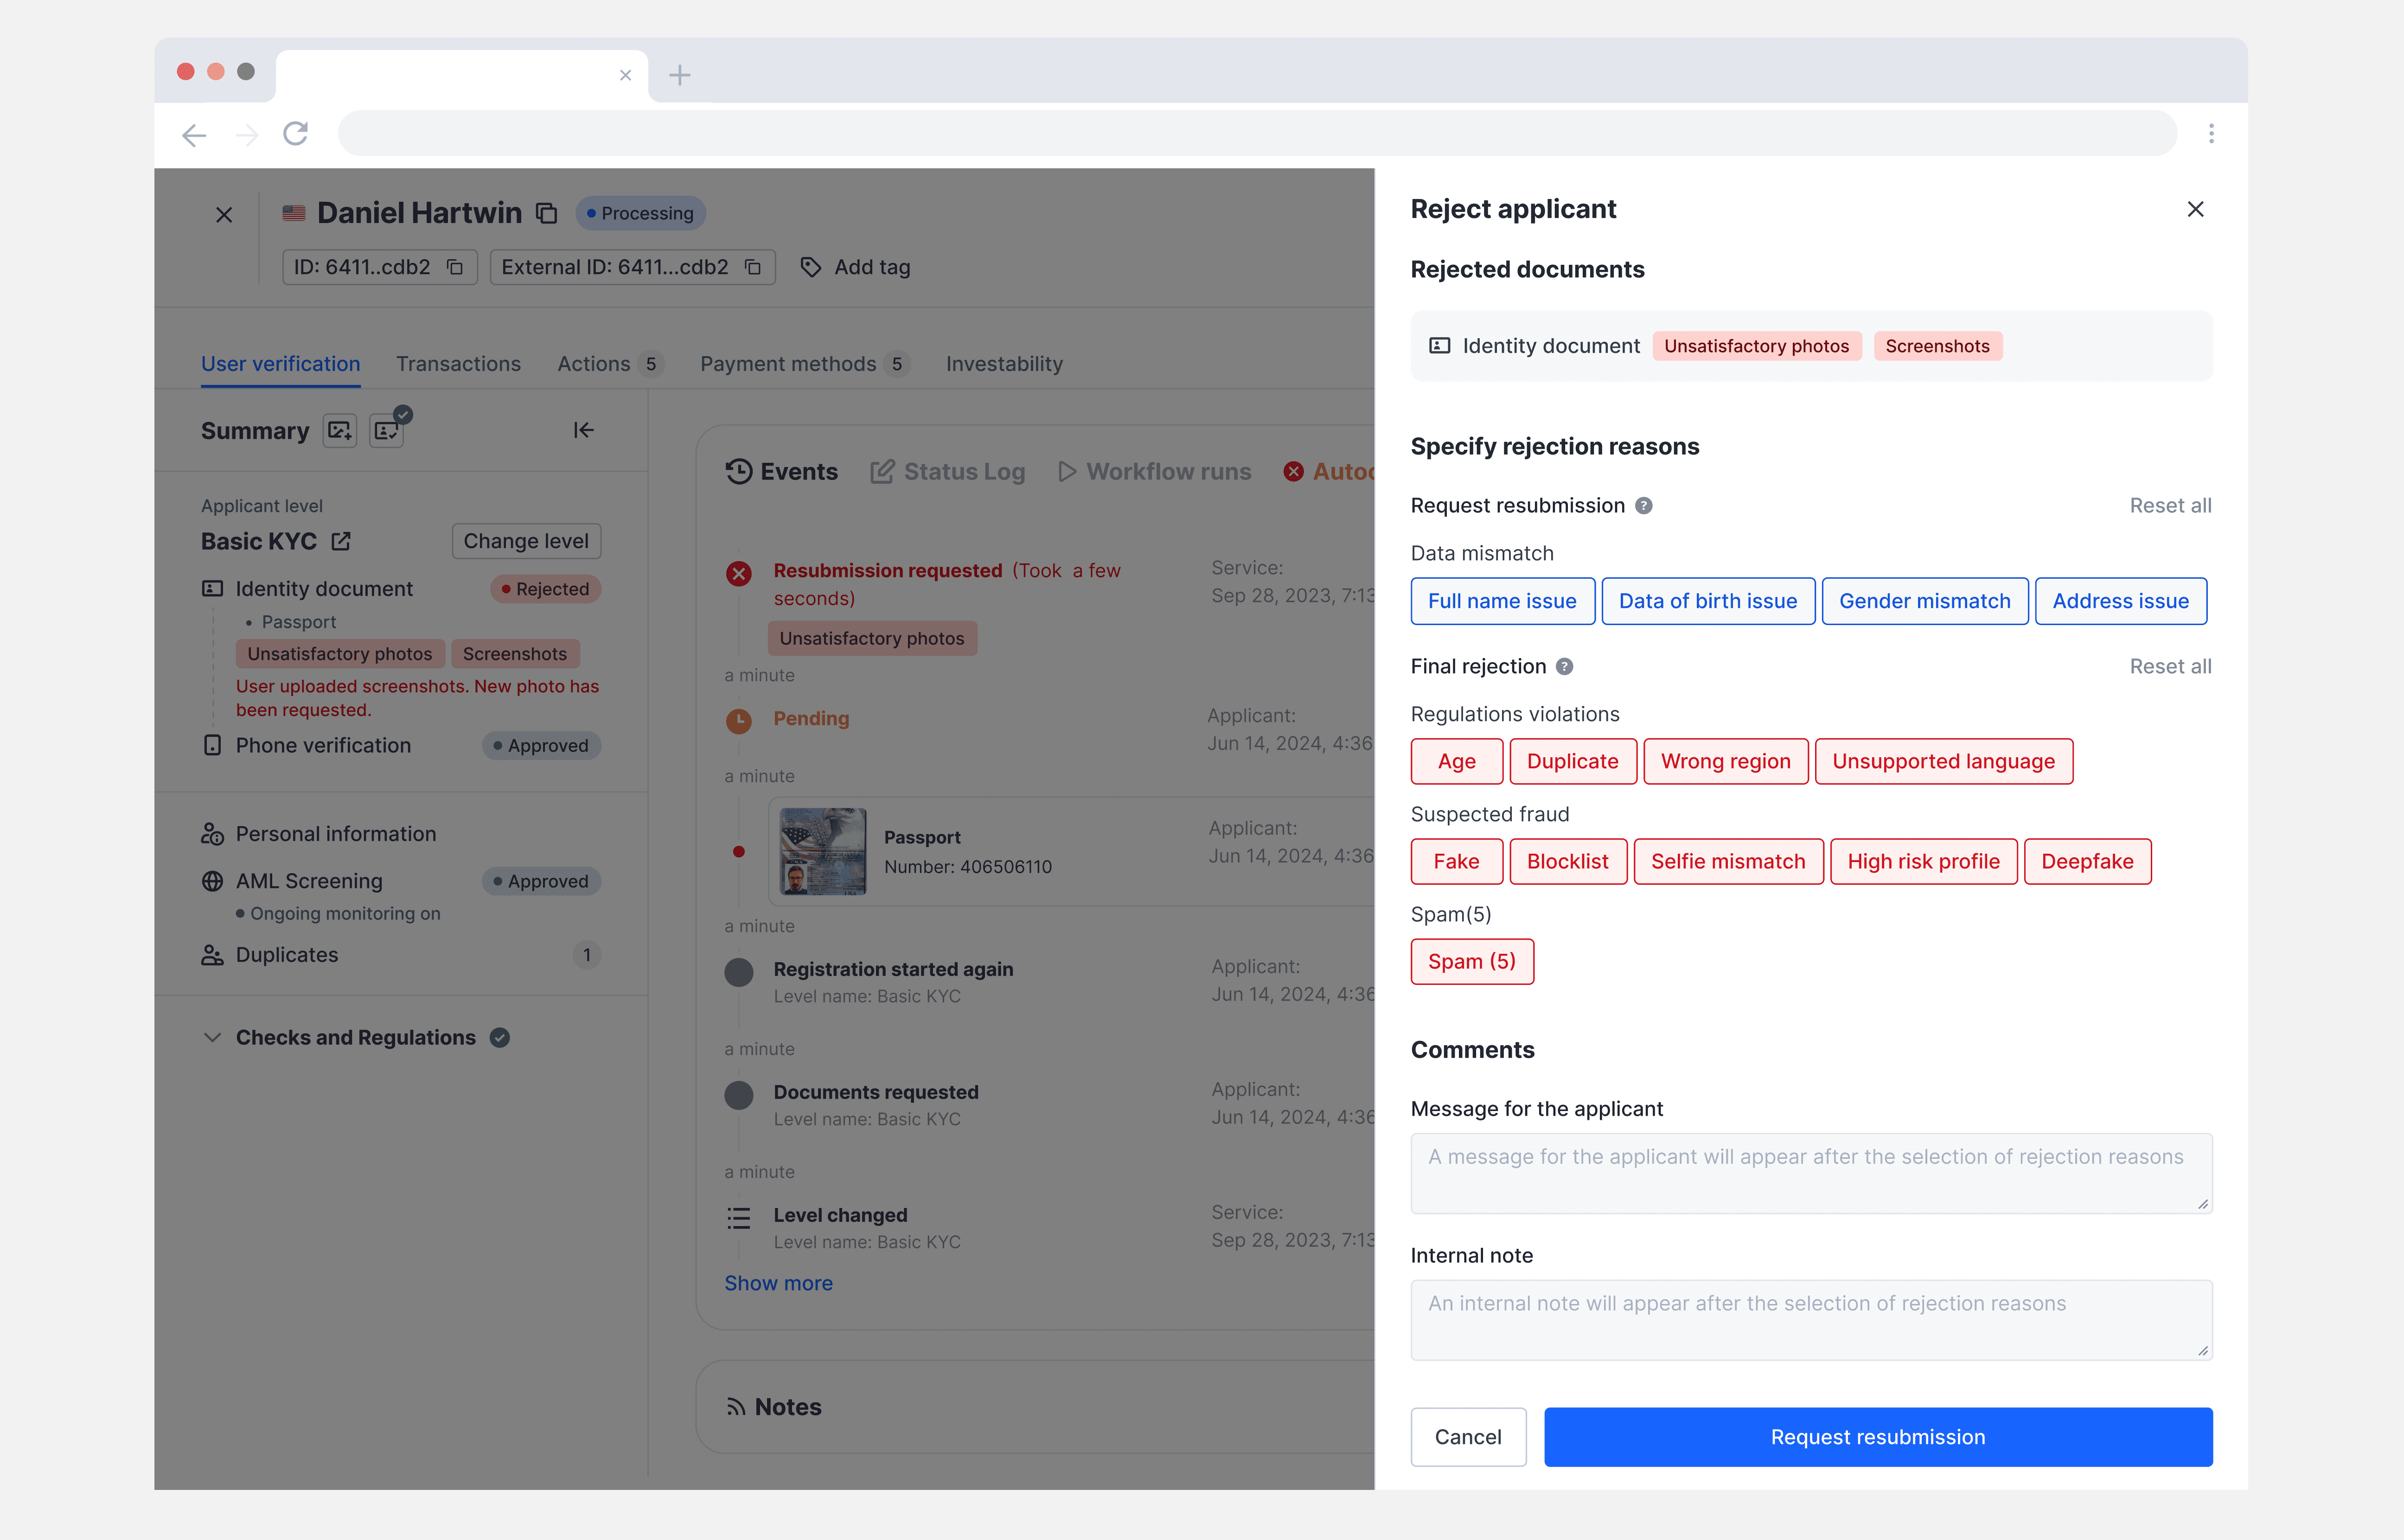
Task: Reload the browser page
Action: (295, 133)
